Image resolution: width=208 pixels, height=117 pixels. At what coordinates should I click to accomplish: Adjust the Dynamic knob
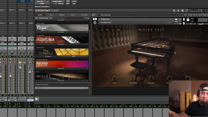pos(151,78)
